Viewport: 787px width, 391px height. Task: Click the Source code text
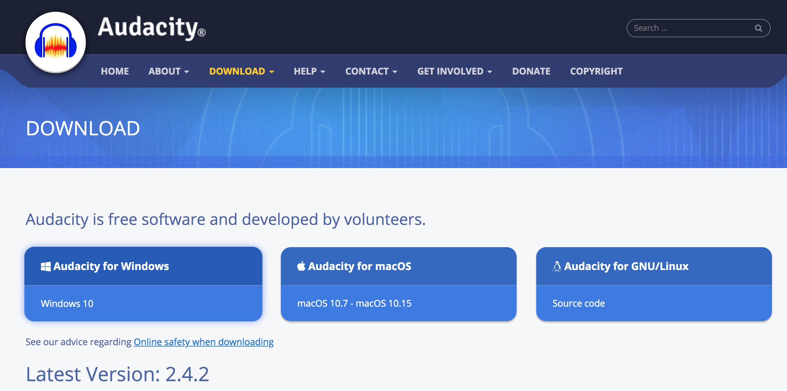[x=578, y=303]
